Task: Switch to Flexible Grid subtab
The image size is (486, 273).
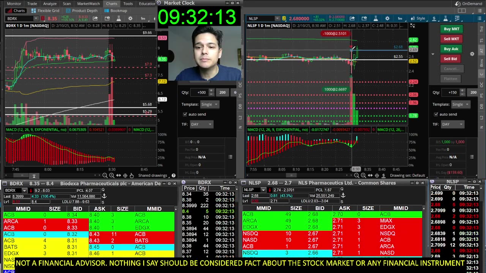Action: pyautogui.click(x=46, y=11)
